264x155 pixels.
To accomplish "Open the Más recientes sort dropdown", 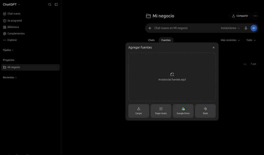I will click(x=230, y=40).
